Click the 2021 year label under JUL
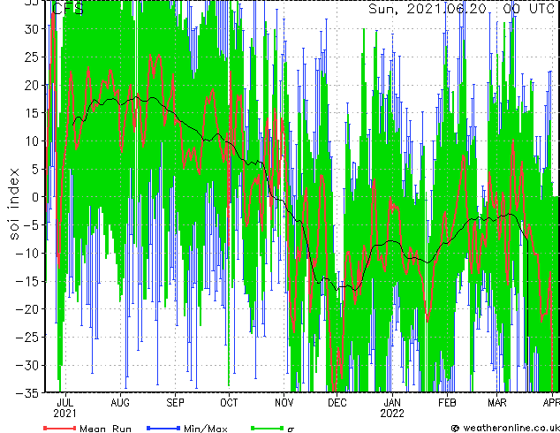560x433 pixels. pyautogui.click(x=64, y=413)
